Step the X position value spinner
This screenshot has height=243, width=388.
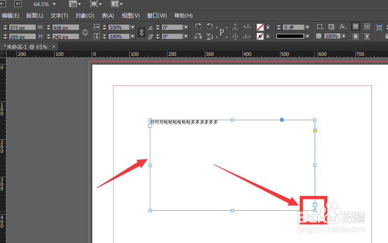(x=5, y=27)
